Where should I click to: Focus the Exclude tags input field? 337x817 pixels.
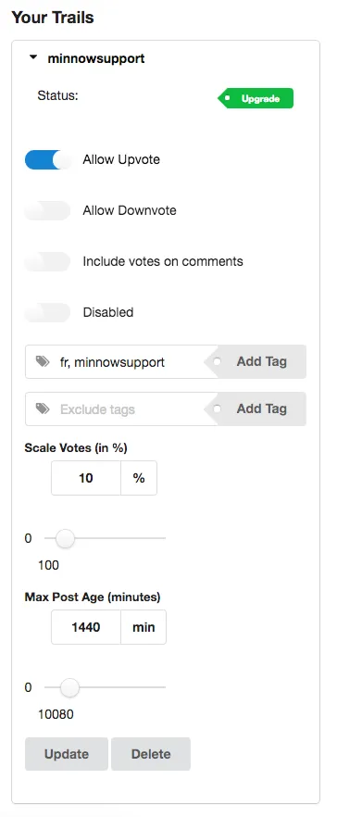tap(121, 409)
